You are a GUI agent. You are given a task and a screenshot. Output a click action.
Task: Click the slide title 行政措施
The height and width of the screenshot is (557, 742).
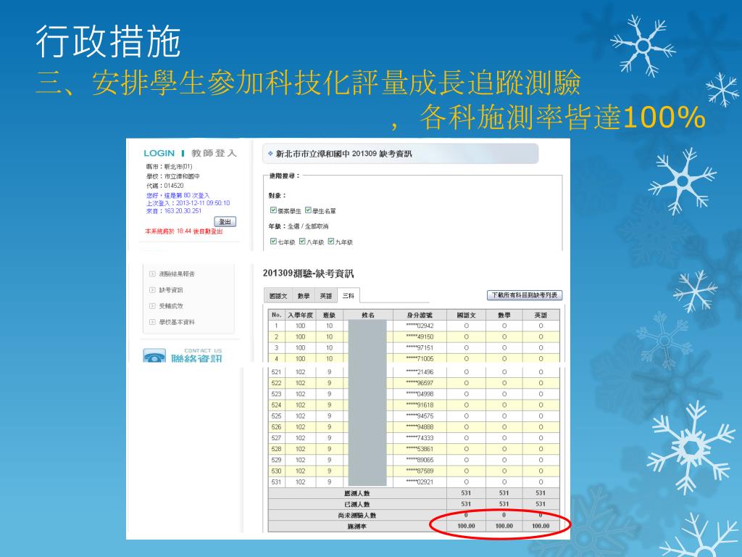click(109, 41)
